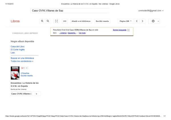171x120 pixels.
Task: Go to next page arrow
Action: 143,21
